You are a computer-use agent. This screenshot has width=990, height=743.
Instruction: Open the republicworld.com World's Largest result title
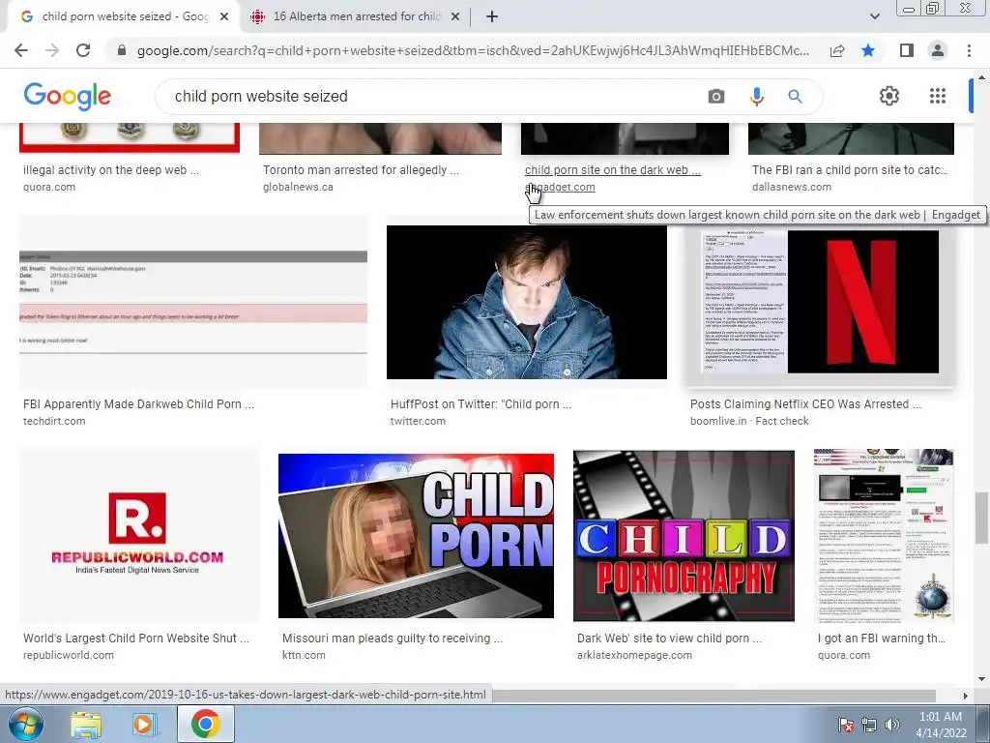click(x=135, y=639)
